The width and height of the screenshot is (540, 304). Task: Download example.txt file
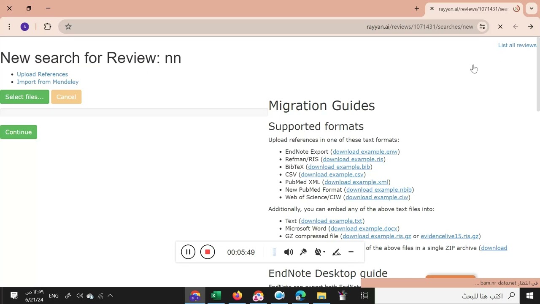coord(332,221)
